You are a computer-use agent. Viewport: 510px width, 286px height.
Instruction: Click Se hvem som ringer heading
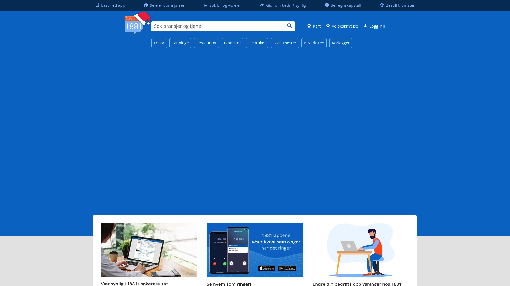point(229,284)
